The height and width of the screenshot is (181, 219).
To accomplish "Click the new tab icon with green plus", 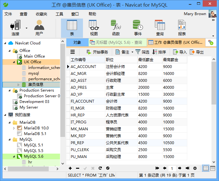I will click(x=211, y=42).
